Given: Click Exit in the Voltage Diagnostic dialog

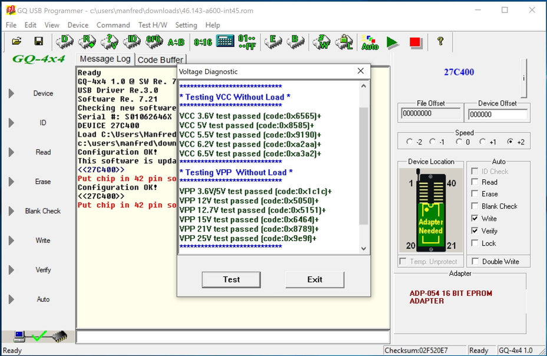Looking at the screenshot, I should tap(315, 279).
